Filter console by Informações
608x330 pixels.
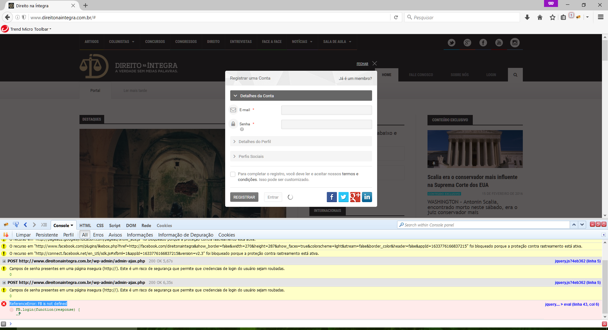(140, 235)
